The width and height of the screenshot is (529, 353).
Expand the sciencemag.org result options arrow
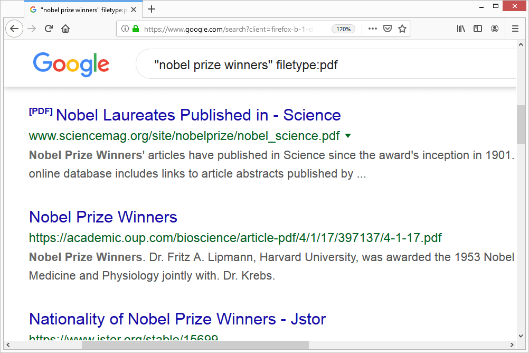(347, 136)
